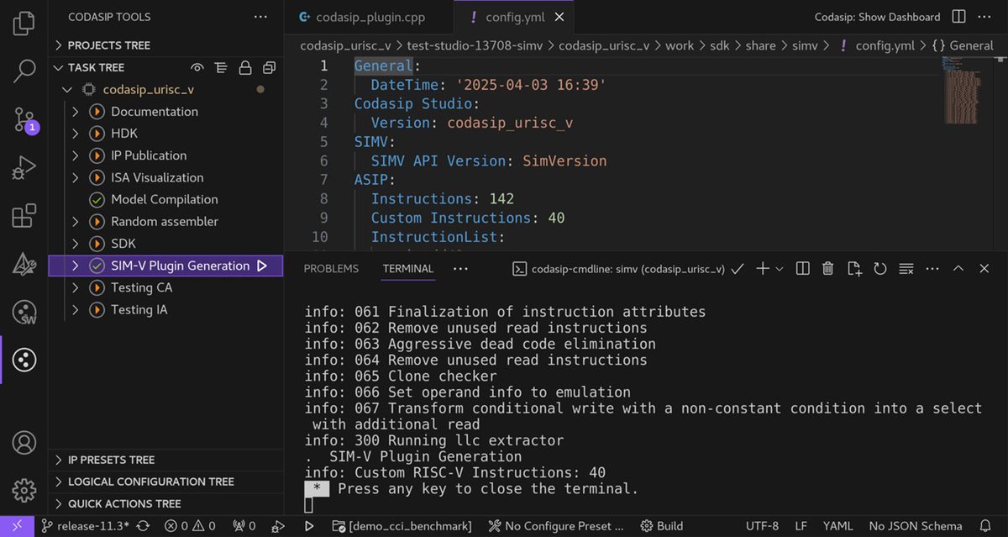Image resolution: width=1008 pixels, height=537 pixels.
Task: Click release-11.3* branch in status bar
Action: point(86,526)
